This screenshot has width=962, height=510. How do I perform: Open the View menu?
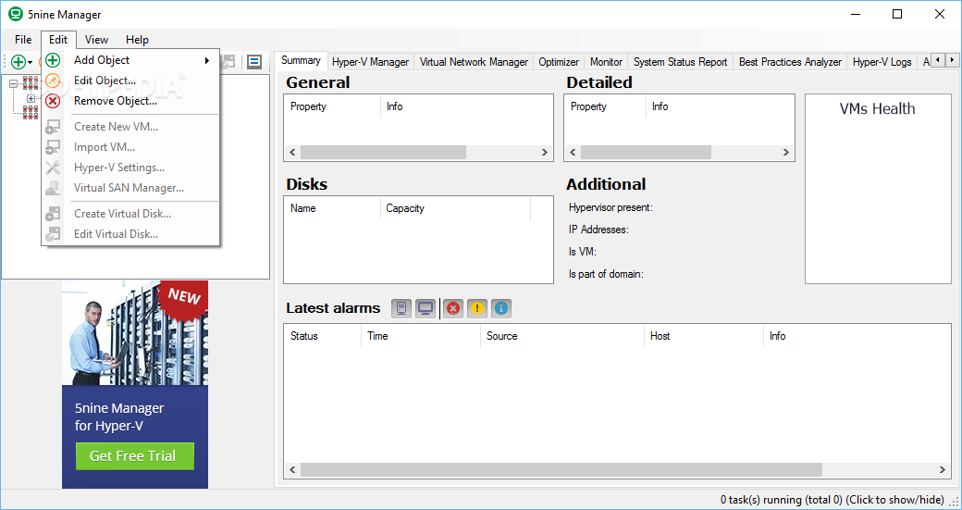(96, 40)
